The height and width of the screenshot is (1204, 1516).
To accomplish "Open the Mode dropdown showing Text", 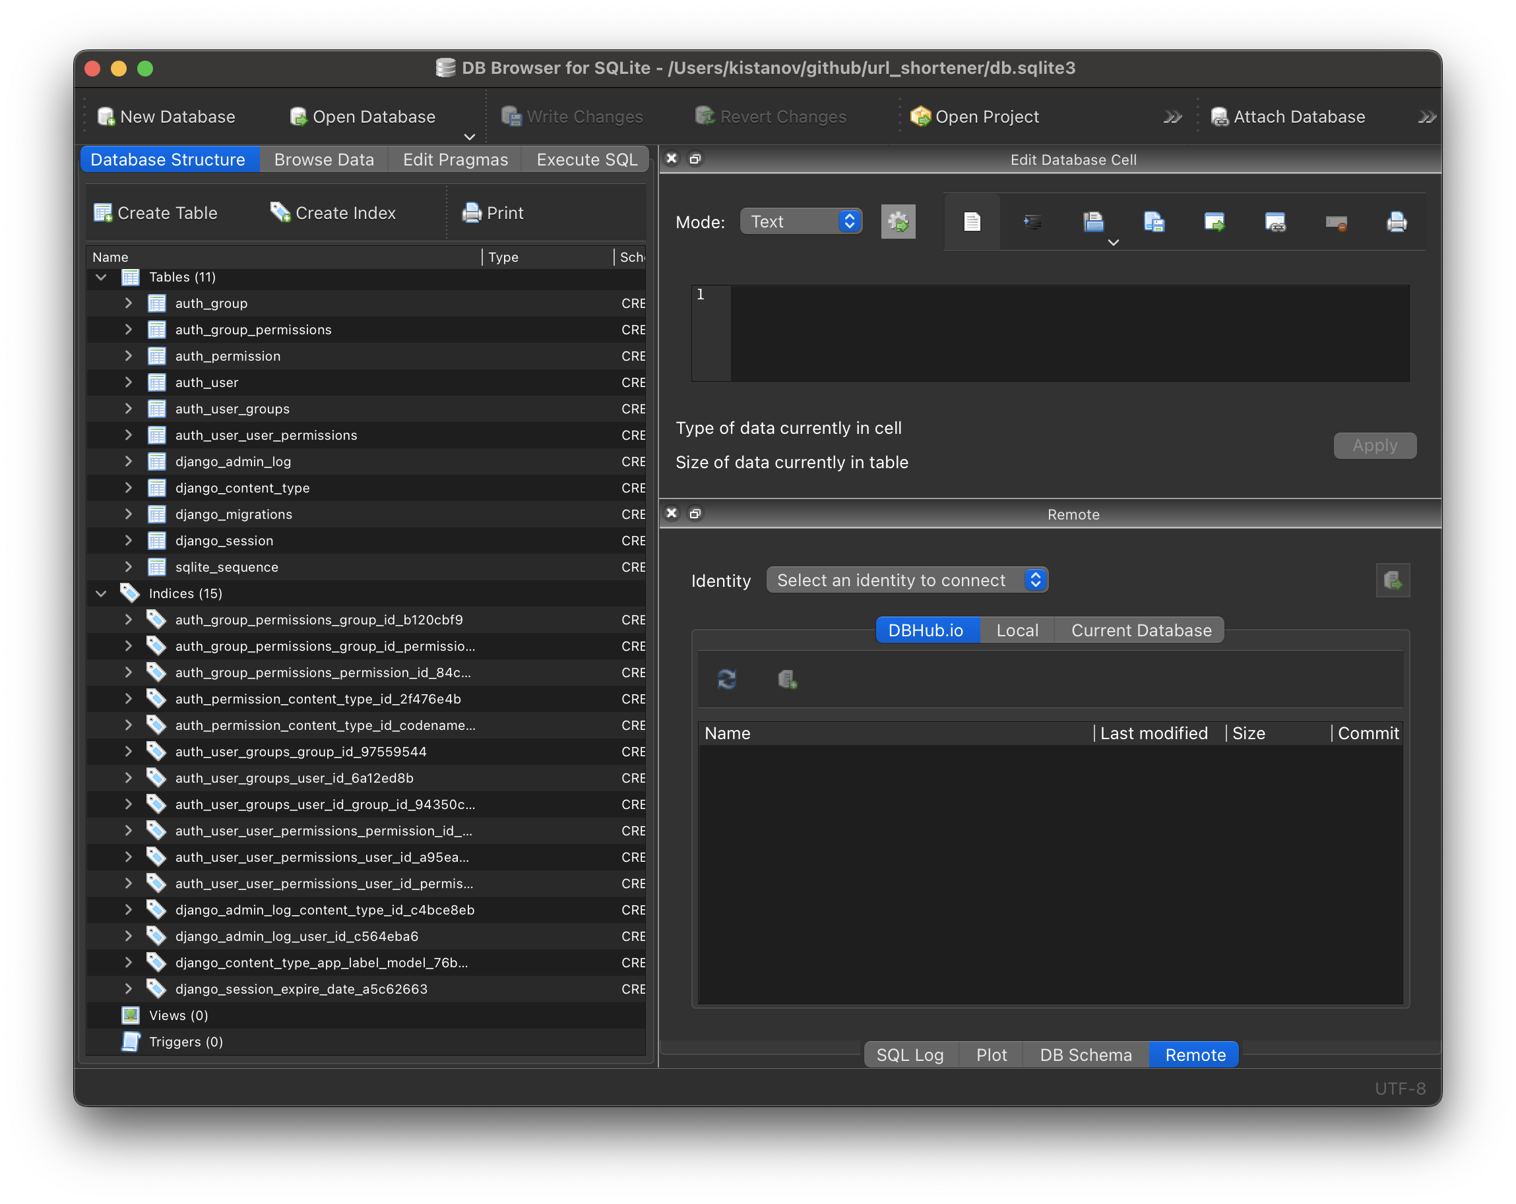I will click(801, 221).
